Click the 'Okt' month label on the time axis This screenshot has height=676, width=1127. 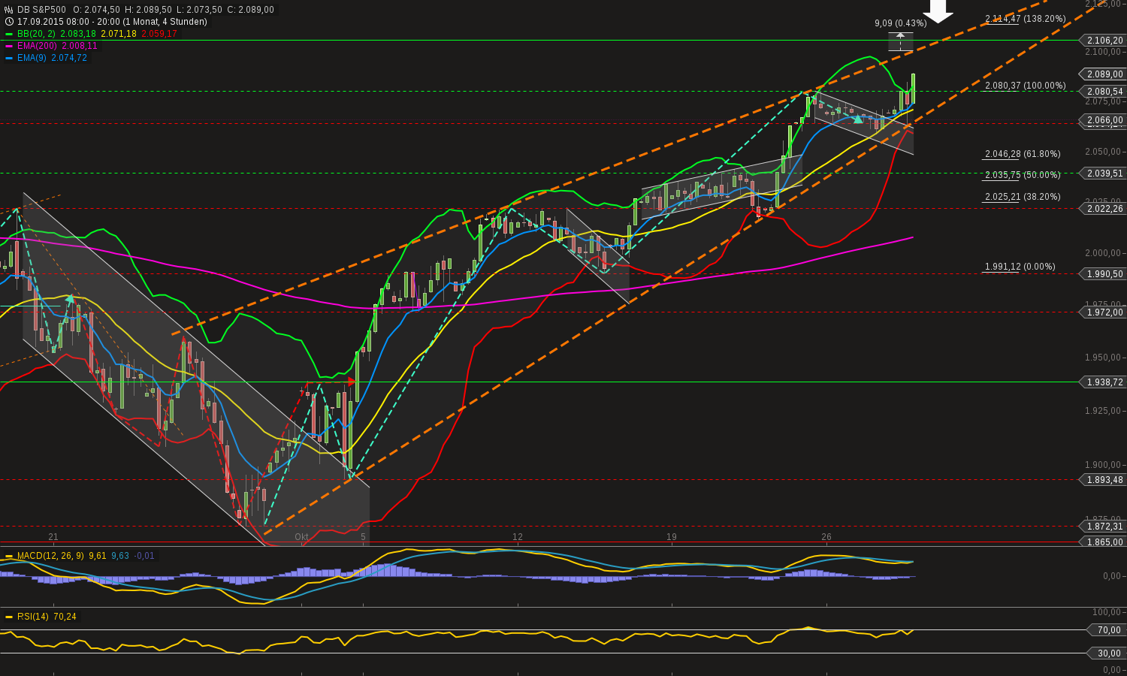coord(301,537)
